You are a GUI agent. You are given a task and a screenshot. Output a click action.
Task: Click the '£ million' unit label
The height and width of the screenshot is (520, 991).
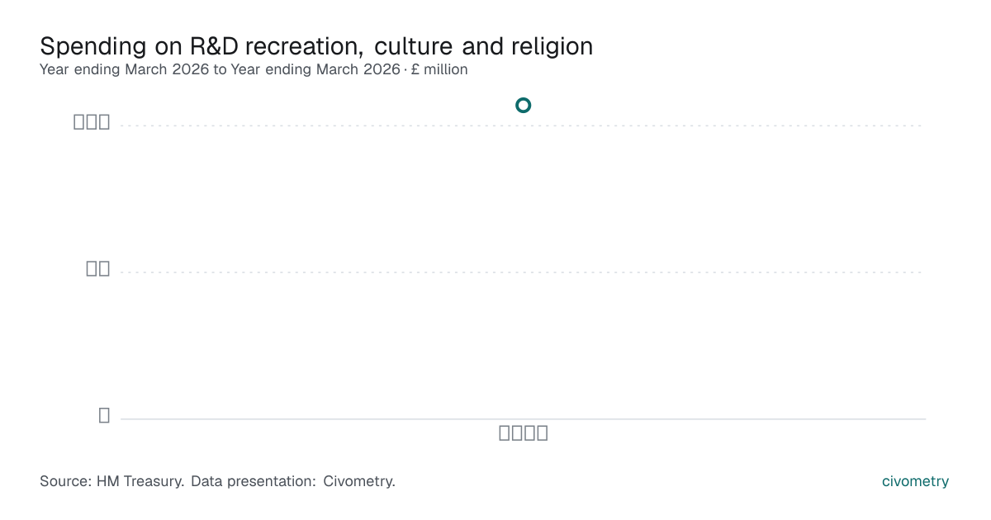tap(439, 70)
